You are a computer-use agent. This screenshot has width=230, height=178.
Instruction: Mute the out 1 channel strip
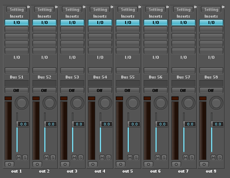click(19, 157)
